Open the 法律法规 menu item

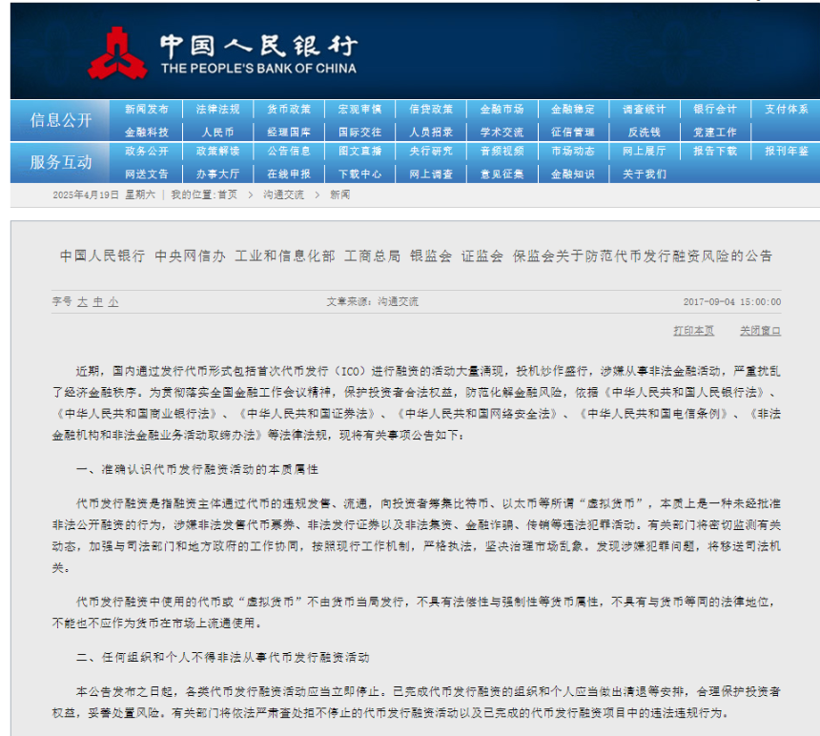pos(217,110)
